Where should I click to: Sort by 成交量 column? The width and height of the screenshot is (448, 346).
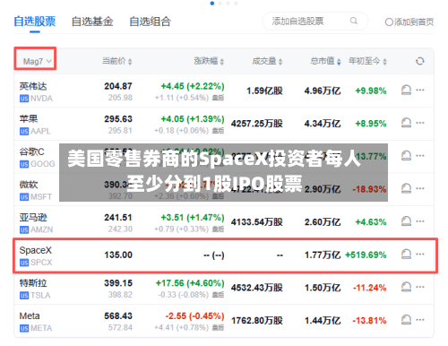point(267,61)
